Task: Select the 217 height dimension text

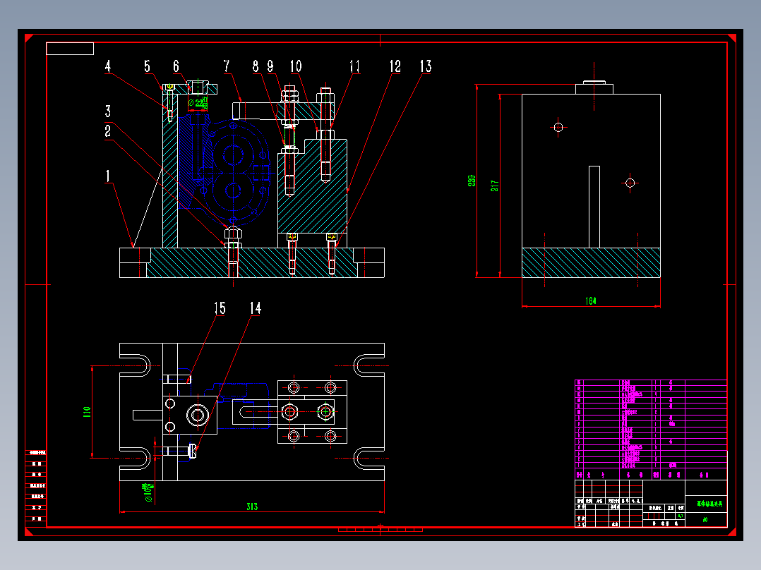Action: (x=495, y=186)
